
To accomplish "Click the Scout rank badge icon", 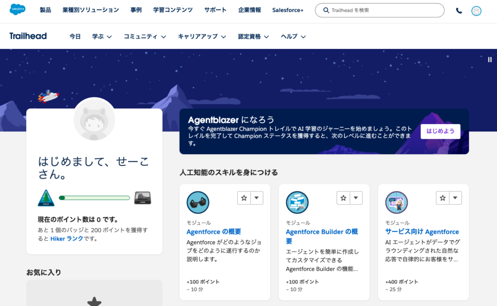I will [x=46, y=198].
